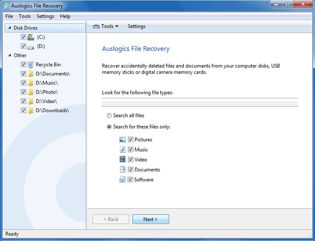Click the Disk Drives header label
This screenshot has width=315, height=241.
pos(26,28)
